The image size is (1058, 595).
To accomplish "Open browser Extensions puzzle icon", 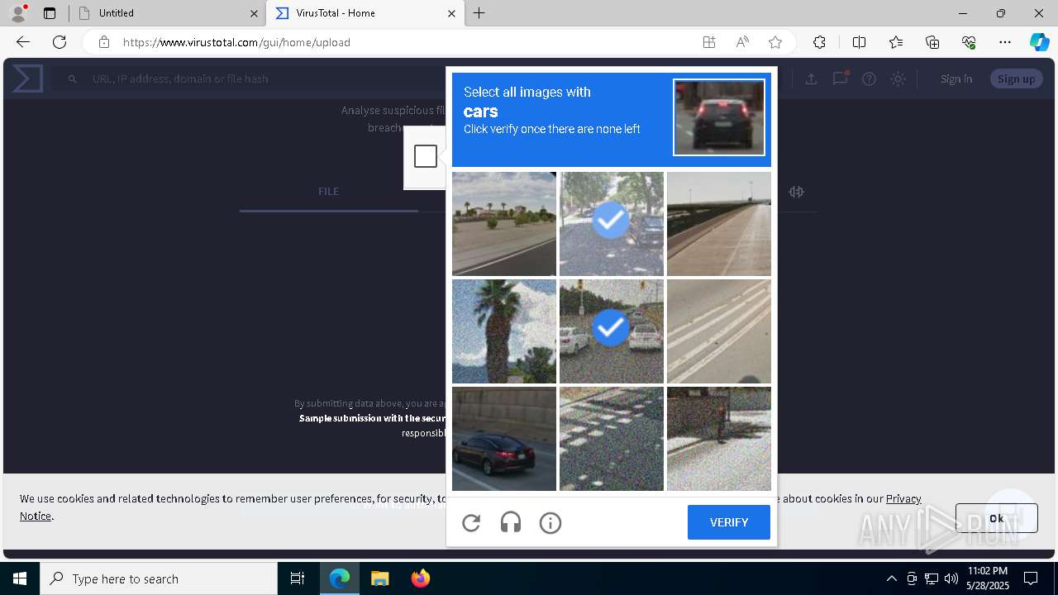I will click(x=819, y=42).
